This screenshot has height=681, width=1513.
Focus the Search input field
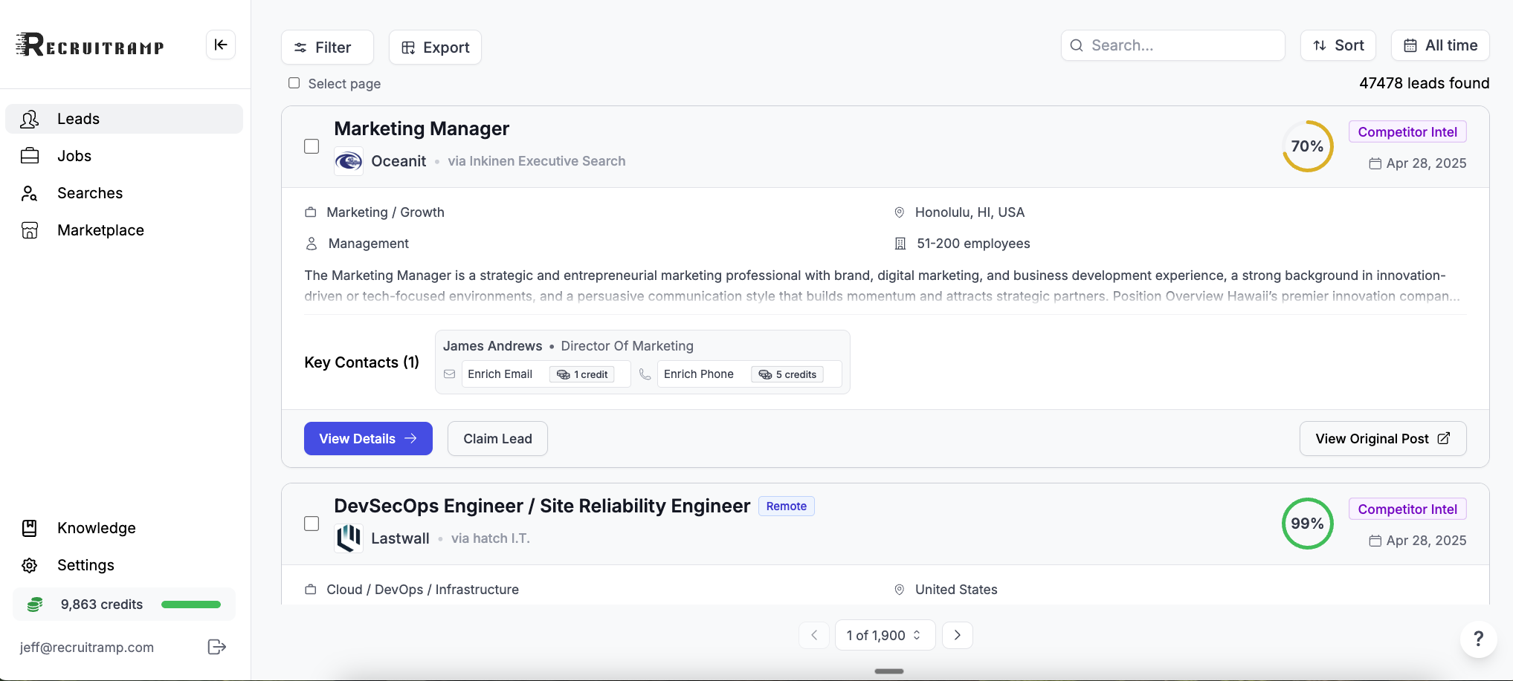(1182, 45)
